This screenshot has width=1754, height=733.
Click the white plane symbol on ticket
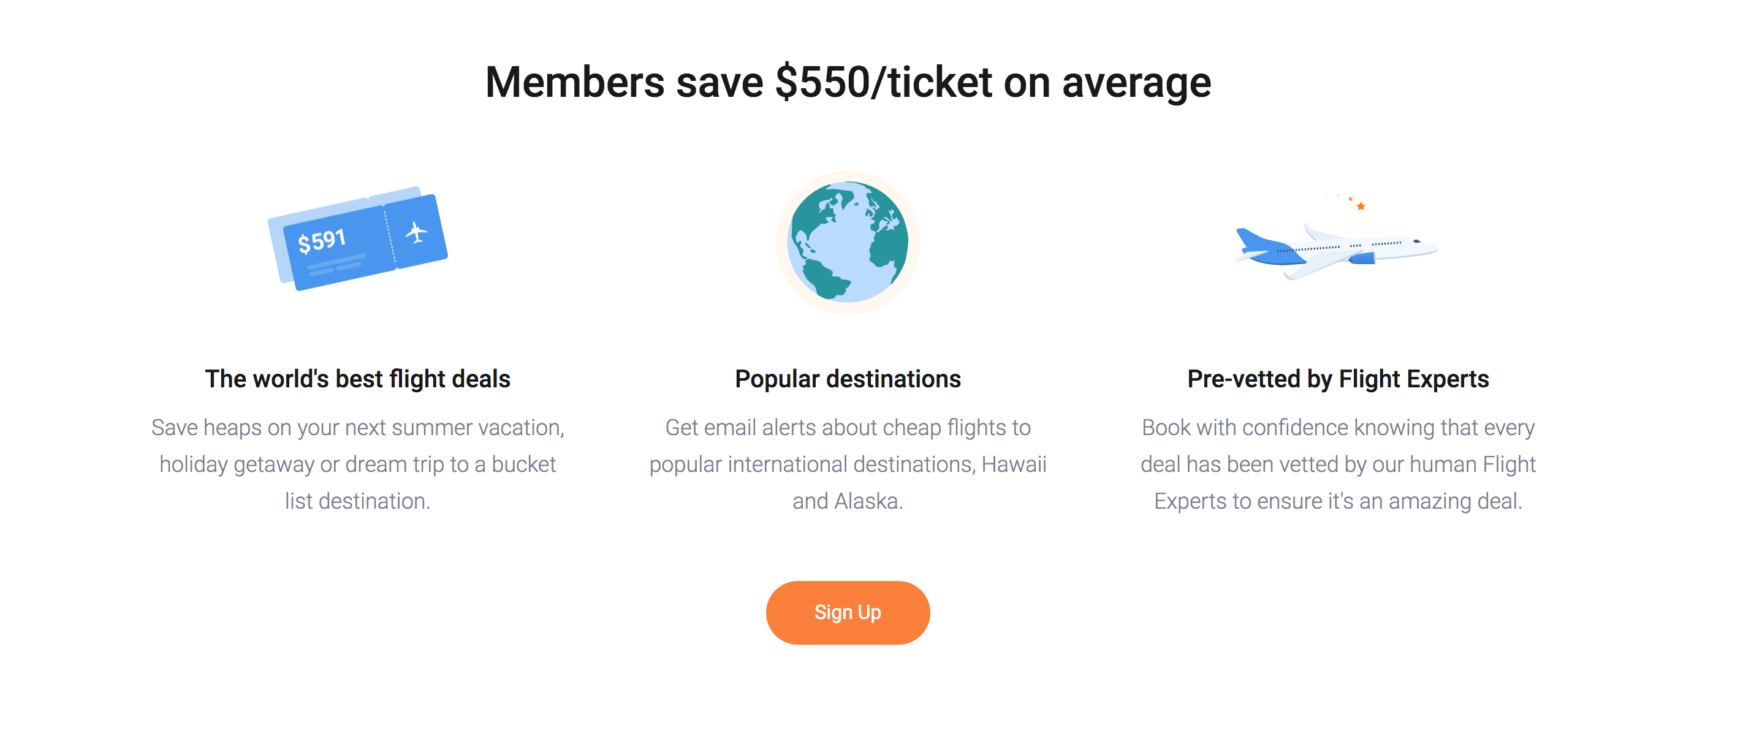[x=417, y=232]
